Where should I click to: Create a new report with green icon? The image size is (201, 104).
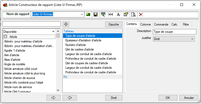88,14
